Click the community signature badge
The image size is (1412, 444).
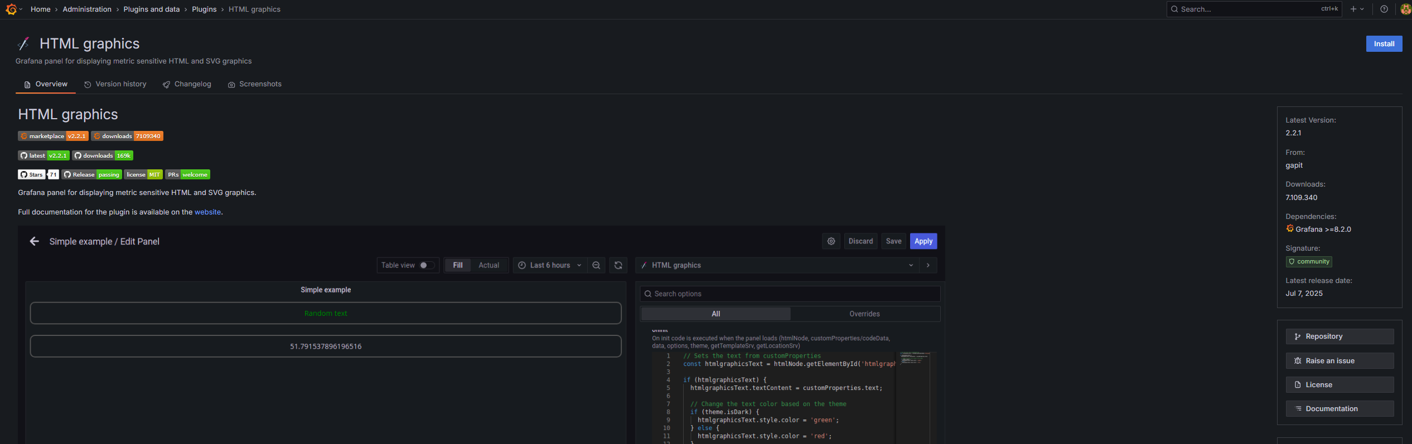(x=1309, y=261)
